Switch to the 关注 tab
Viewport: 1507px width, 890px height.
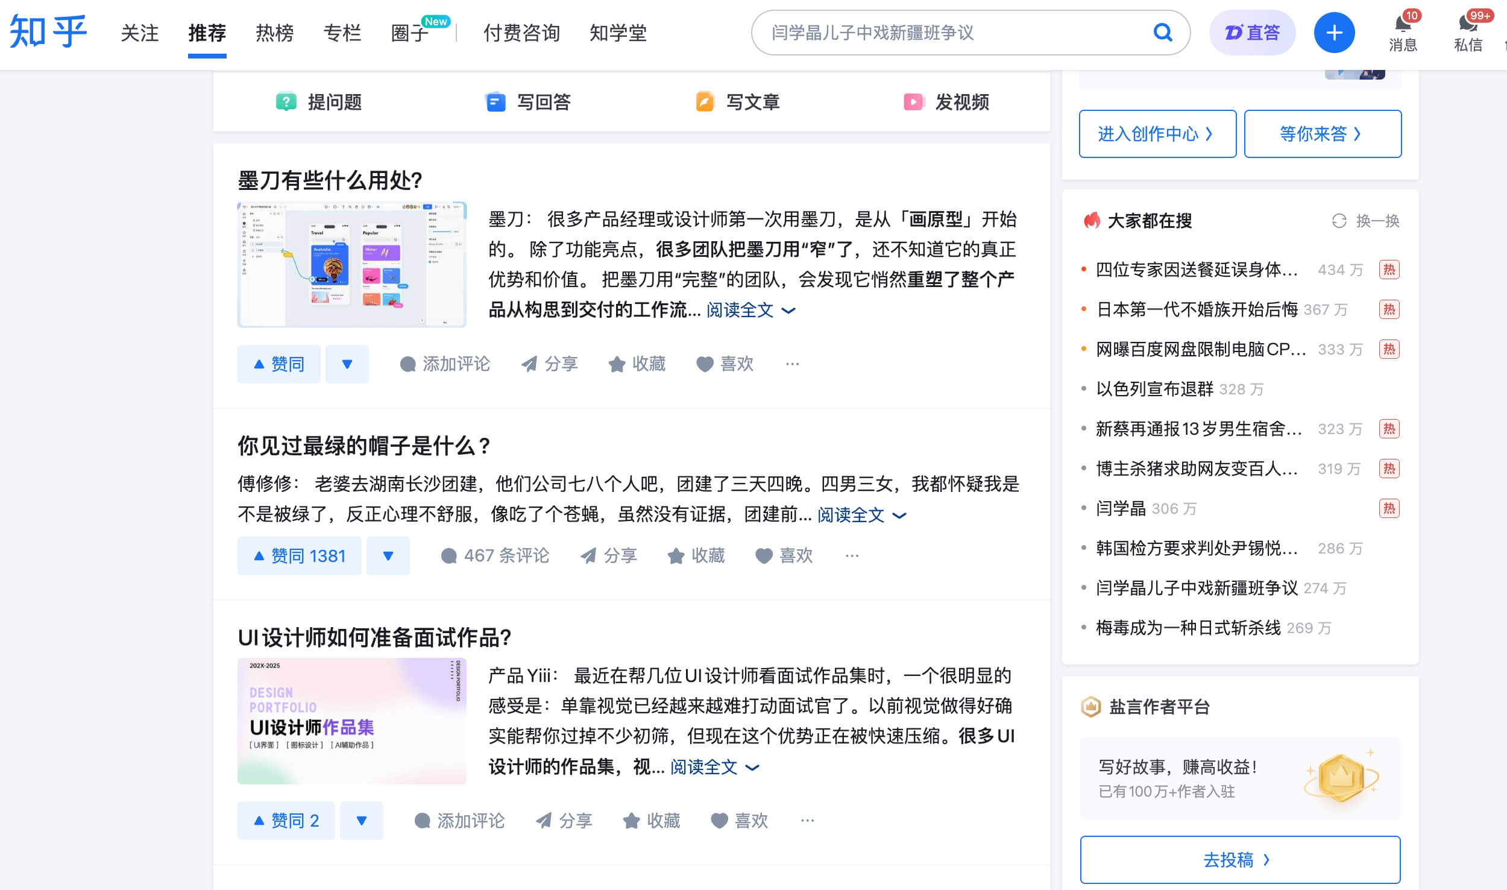pyautogui.click(x=140, y=34)
